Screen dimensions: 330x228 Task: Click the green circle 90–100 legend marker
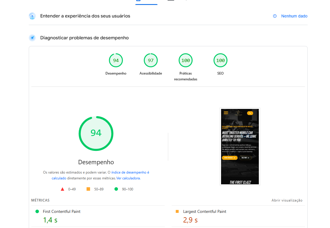116,189
